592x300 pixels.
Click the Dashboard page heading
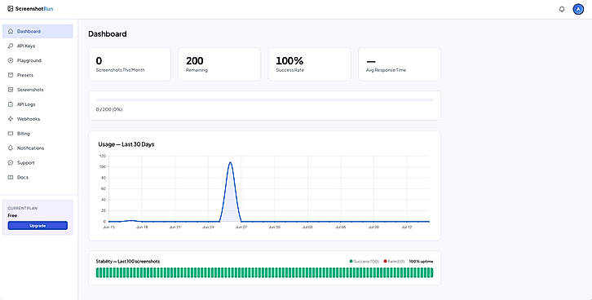(x=108, y=34)
